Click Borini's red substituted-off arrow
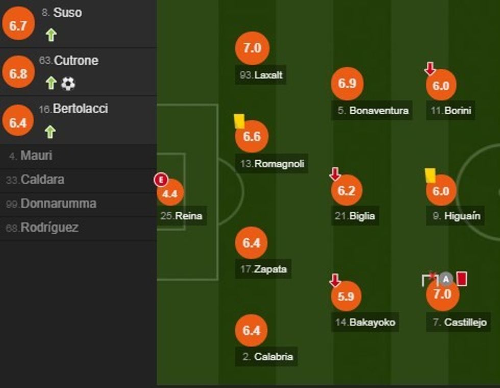 tap(430, 68)
